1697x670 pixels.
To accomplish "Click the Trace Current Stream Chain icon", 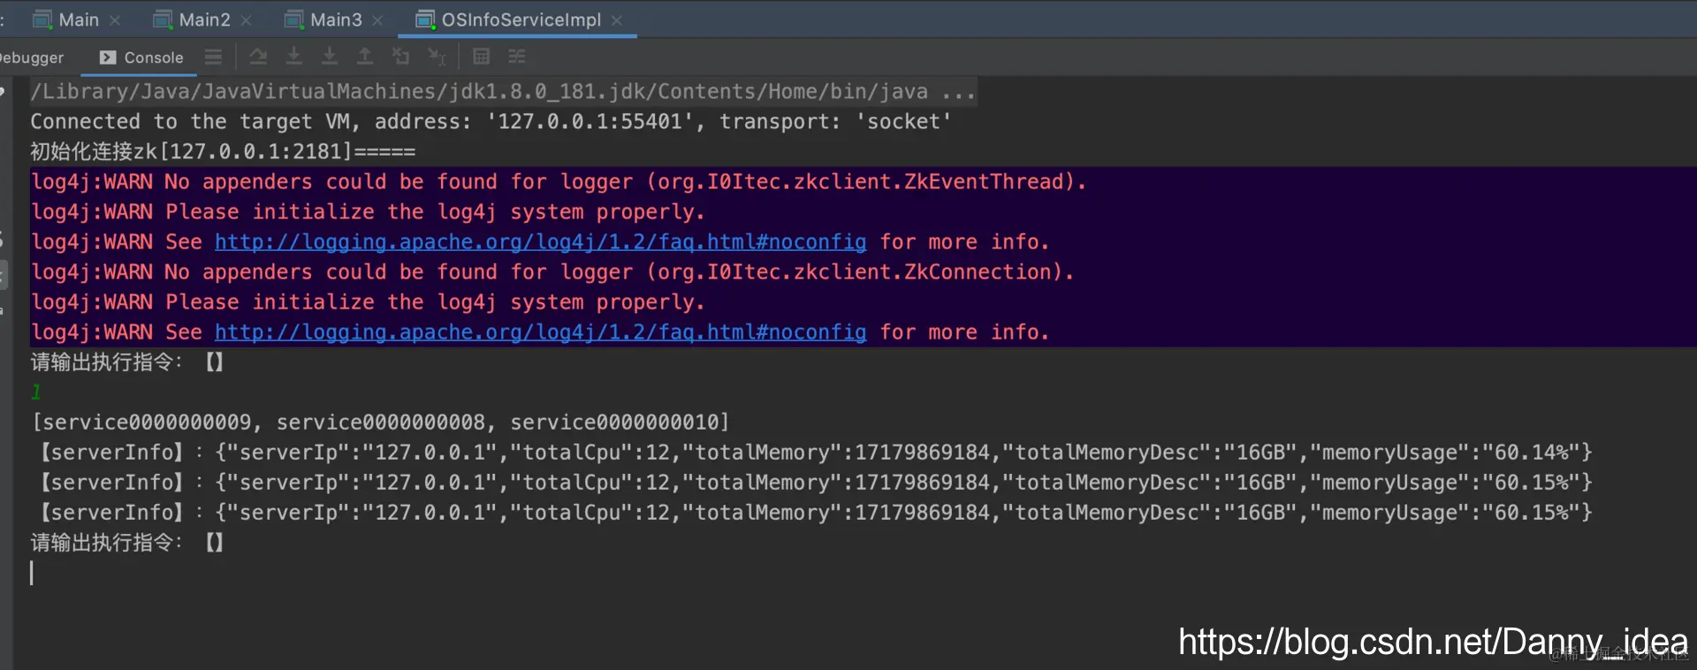I will point(517,57).
